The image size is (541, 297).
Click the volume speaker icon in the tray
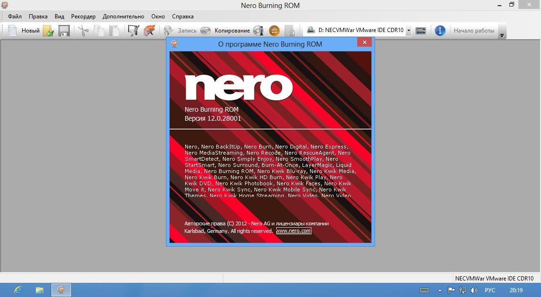pos(474,290)
